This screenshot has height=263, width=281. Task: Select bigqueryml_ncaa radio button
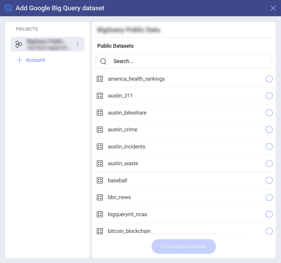pyautogui.click(x=269, y=214)
